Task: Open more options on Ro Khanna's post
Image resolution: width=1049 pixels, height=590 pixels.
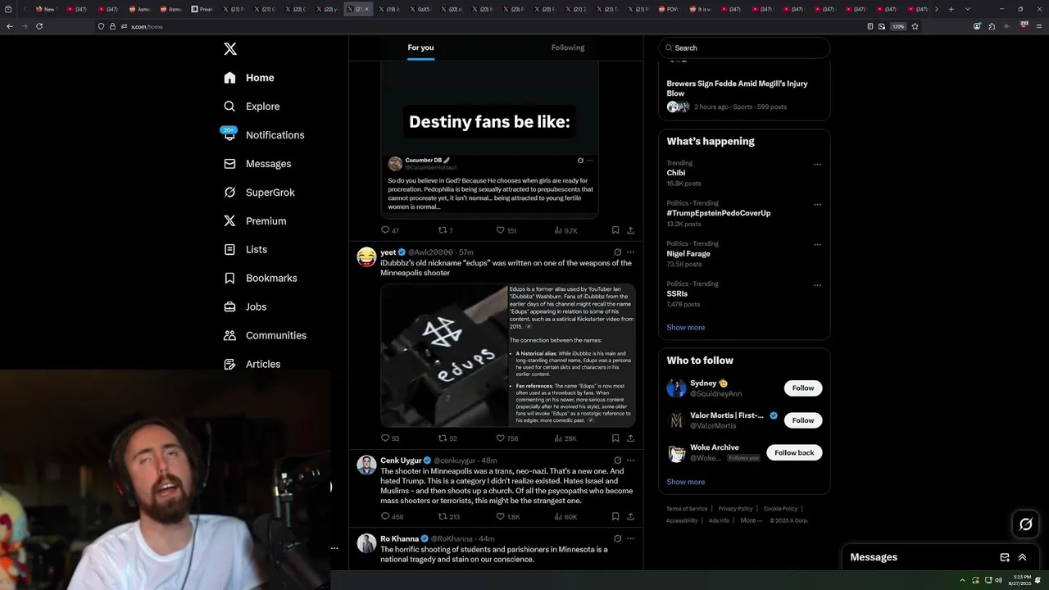Action: pyautogui.click(x=630, y=538)
